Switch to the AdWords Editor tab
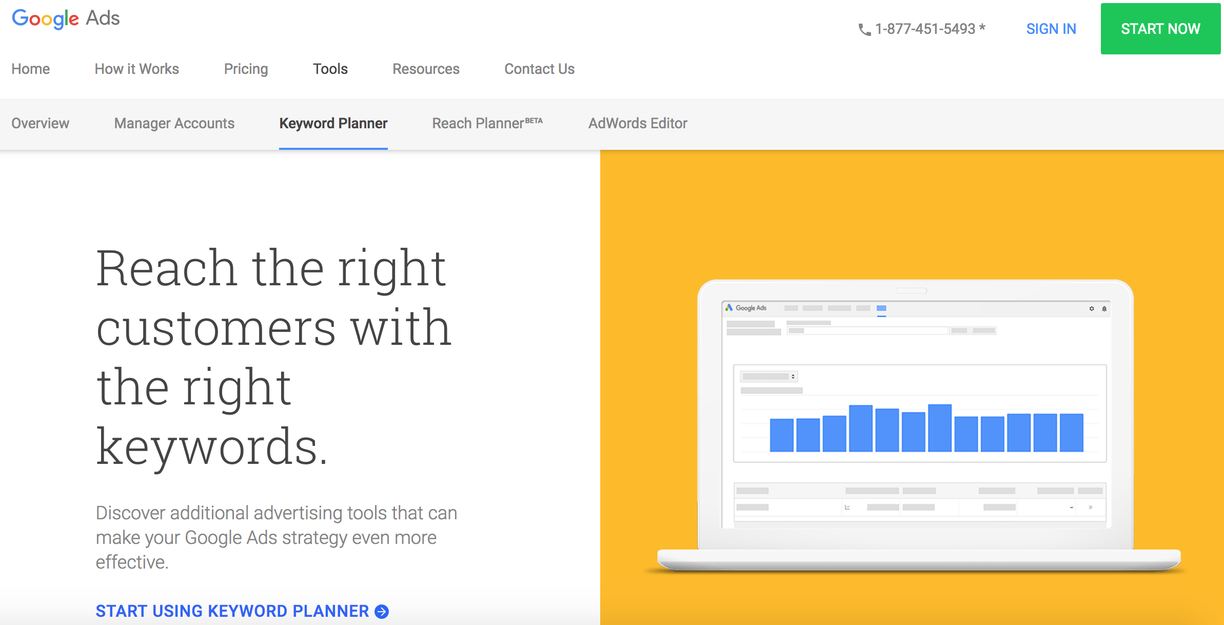1224x625 pixels. point(637,123)
